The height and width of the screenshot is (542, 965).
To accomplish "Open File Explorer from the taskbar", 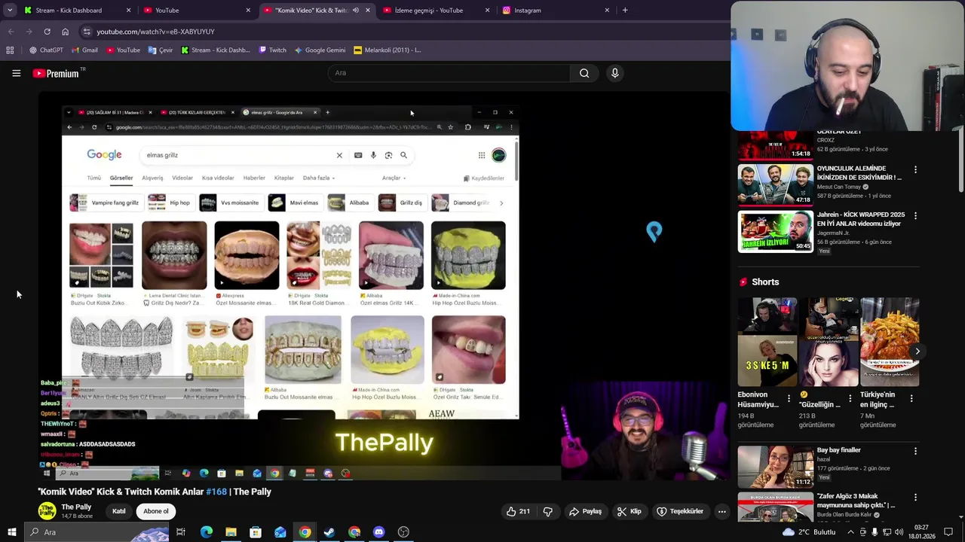I will coord(231,532).
